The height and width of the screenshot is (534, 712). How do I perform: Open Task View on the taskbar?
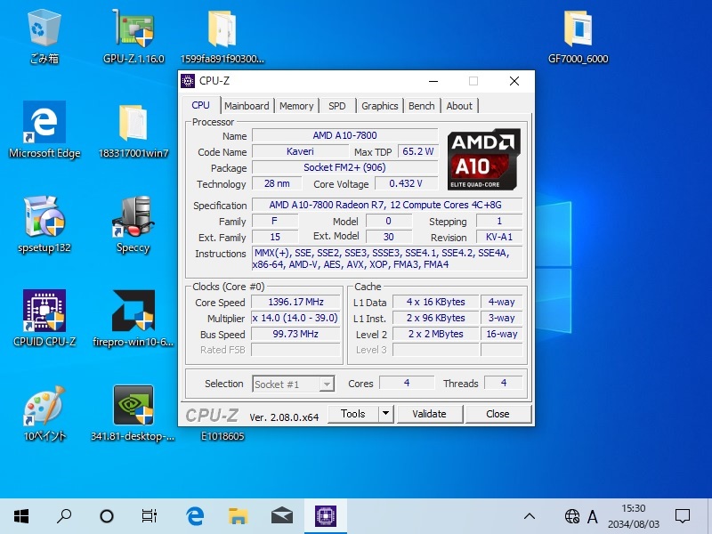click(x=150, y=516)
